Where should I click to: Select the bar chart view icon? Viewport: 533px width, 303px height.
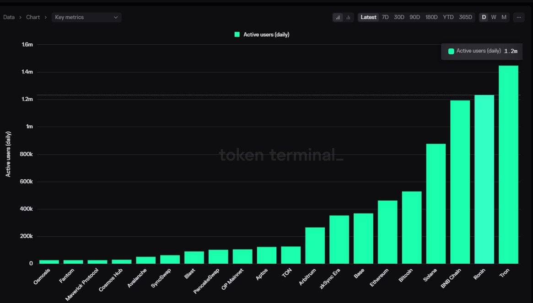[338, 17]
